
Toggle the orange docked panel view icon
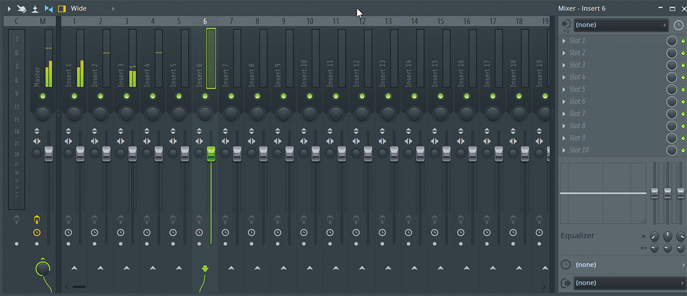pos(62,9)
